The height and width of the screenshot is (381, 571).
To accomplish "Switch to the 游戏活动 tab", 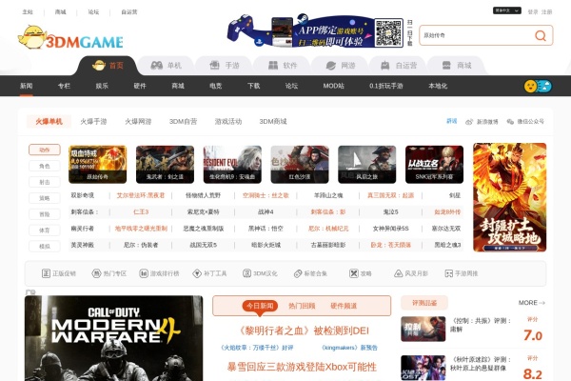I will tap(228, 121).
